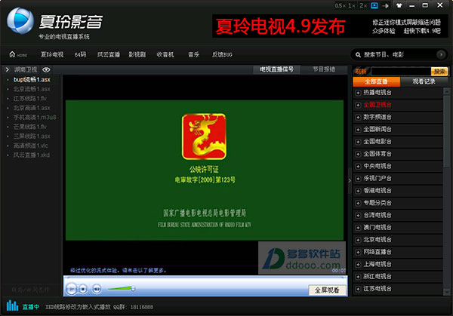
Task: Click the pin-on-top icon in title bar
Action: (x=385, y=6)
